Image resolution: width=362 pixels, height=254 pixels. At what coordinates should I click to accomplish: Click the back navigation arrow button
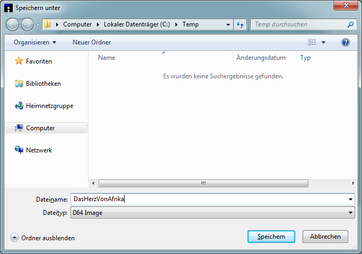click(x=12, y=24)
